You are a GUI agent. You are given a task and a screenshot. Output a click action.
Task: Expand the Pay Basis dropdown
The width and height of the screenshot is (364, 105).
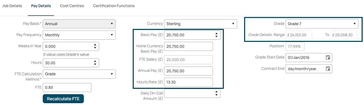pos(79,24)
